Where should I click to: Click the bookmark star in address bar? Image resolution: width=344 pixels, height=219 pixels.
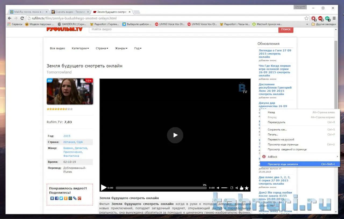tap(306, 18)
